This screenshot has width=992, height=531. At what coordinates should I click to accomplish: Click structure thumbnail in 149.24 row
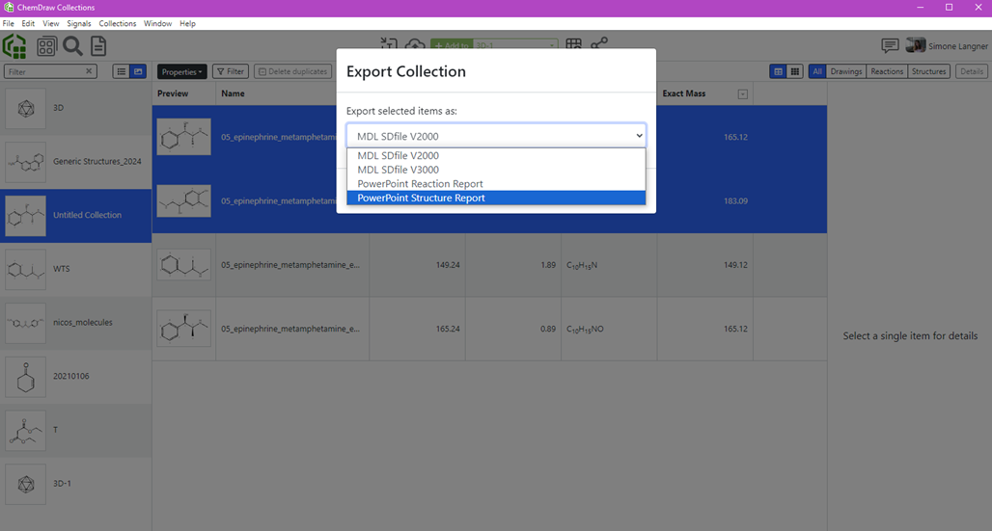pos(184,265)
